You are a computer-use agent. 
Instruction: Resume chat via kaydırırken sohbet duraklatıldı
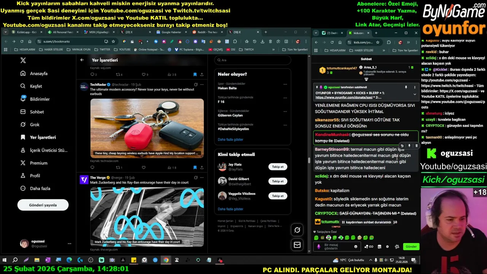[366, 222]
